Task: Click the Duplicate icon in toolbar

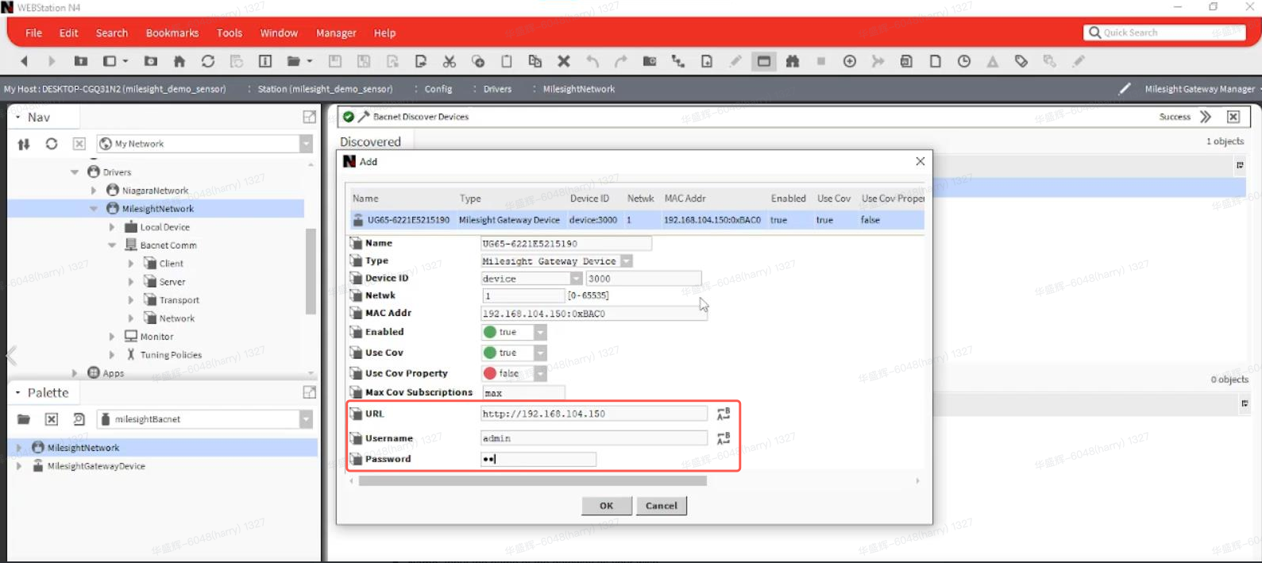Action: (x=535, y=61)
